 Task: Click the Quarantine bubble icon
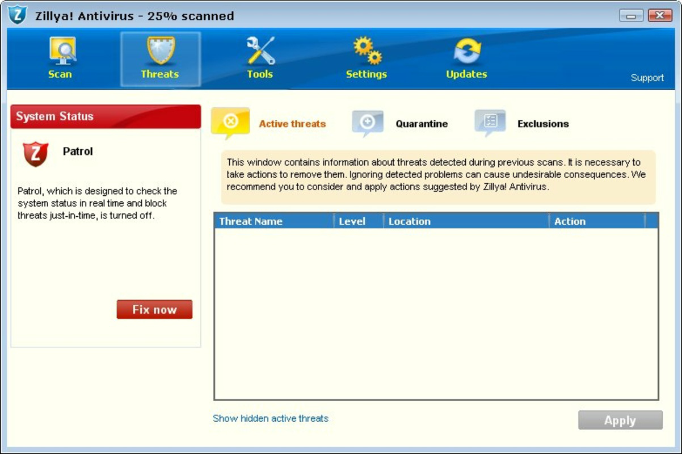click(368, 123)
